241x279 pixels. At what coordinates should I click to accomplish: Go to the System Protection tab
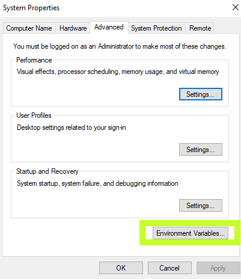tap(156, 28)
